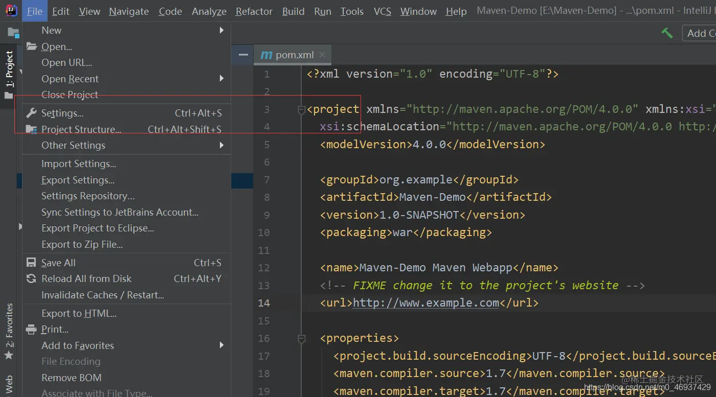The width and height of the screenshot is (716, 397).
Task: Click the folder icon next to Open
Action: pos(32,46)
